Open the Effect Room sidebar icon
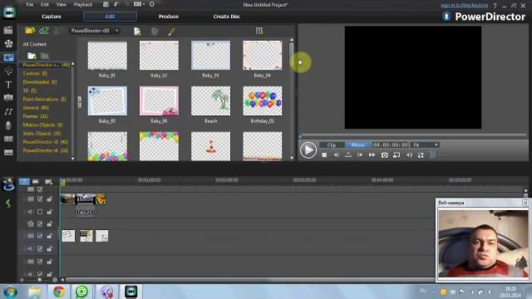 (8, 44)
